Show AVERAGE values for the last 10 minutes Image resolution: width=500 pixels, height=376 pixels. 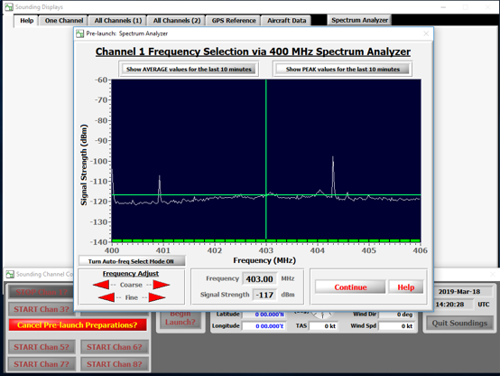[189, 69]
